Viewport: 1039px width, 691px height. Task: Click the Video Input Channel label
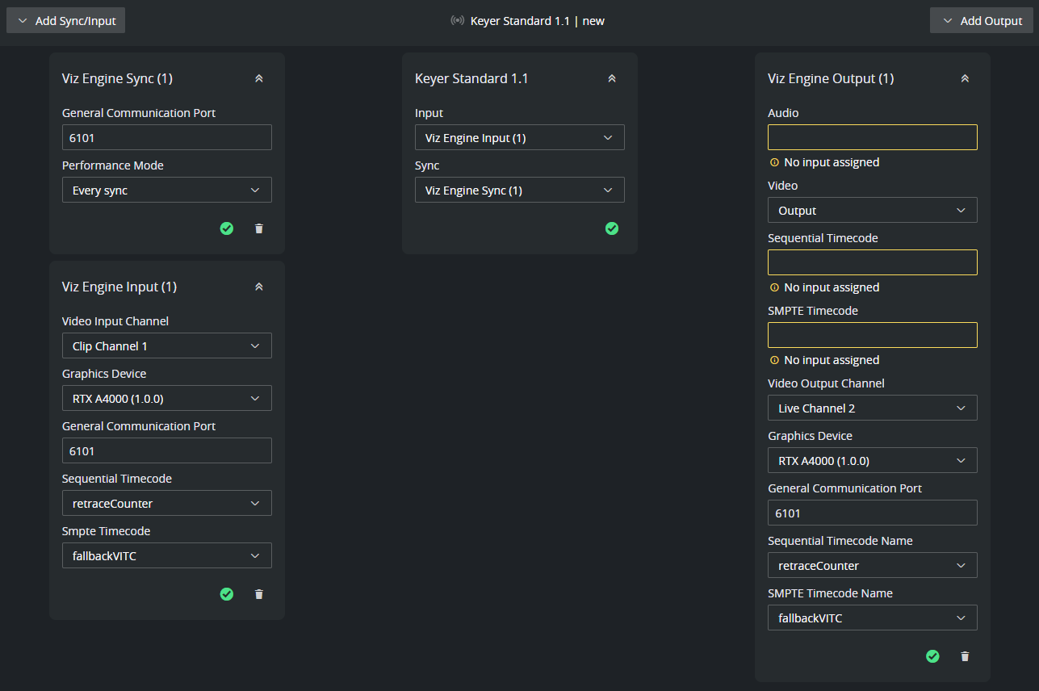click(x=115, y=321)
